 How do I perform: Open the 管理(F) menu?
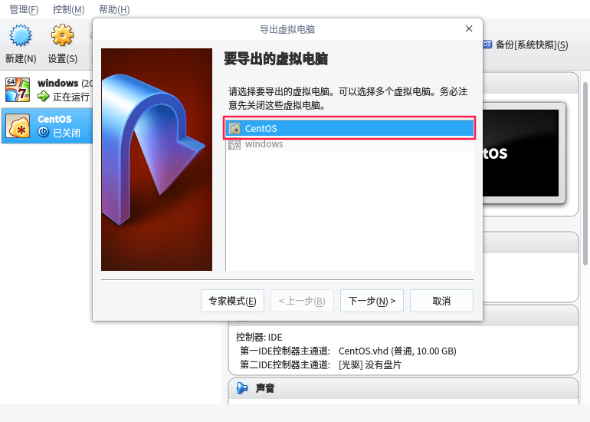click(x=24, y=9)
